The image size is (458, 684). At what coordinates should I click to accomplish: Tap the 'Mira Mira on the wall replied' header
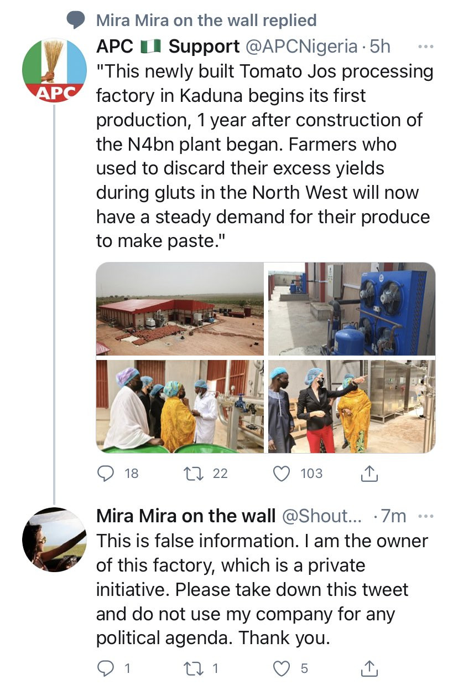pos(206,20)
